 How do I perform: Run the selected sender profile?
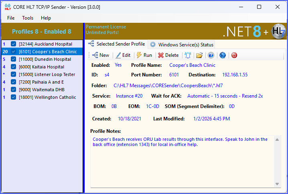coord(144,55)
